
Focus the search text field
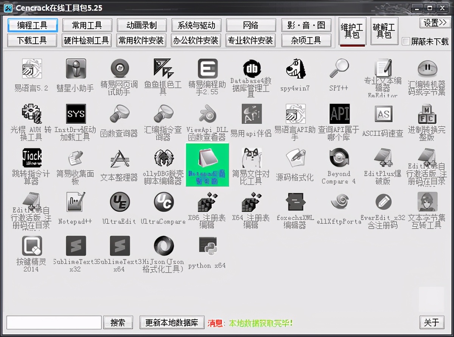click(x=54, y=323)
